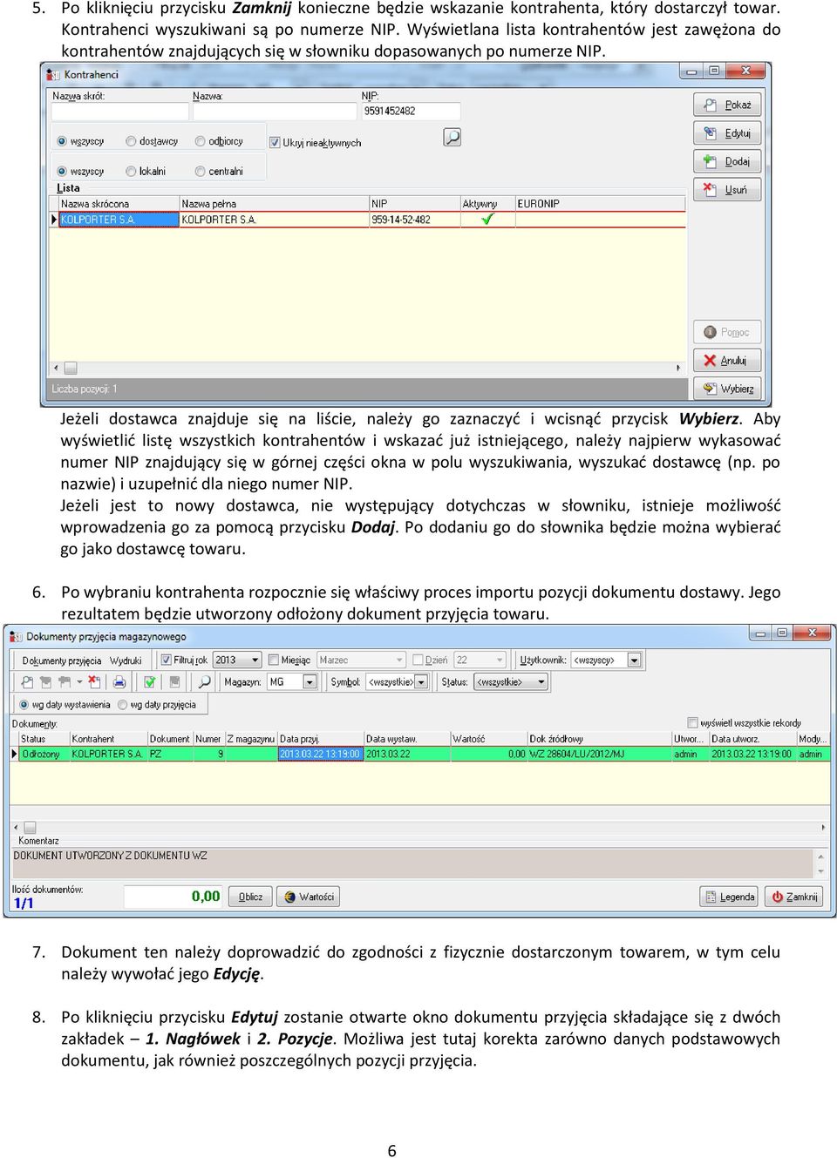Click the printer icon in Dokumenty toolbar

click(119, 682)
